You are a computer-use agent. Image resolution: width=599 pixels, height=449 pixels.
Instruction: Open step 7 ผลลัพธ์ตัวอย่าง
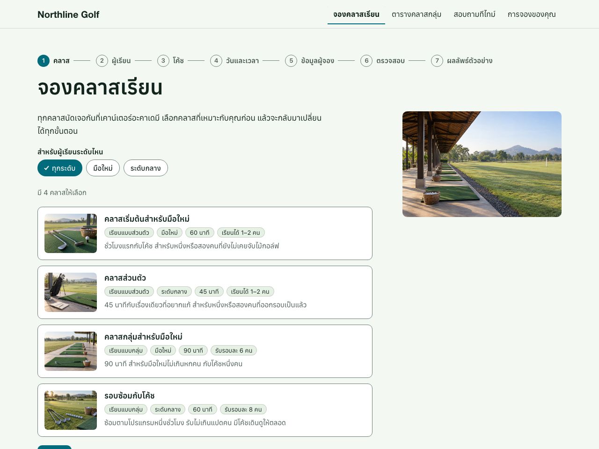point(462,61)
